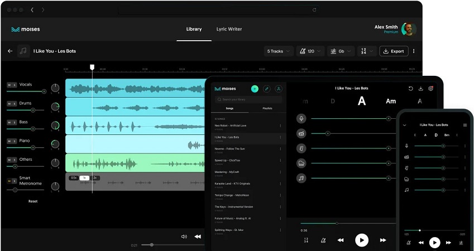This screenshot has height=251, width=474.
Task: Click the music note thumbnail beside the song title
Action: pos(23,51)
